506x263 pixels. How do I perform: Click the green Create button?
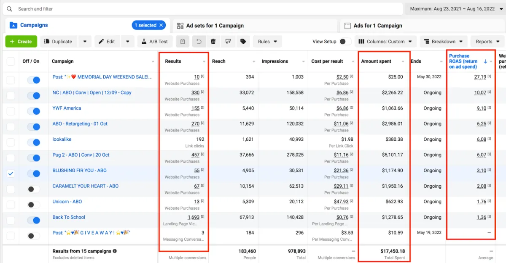coord(21,42)
